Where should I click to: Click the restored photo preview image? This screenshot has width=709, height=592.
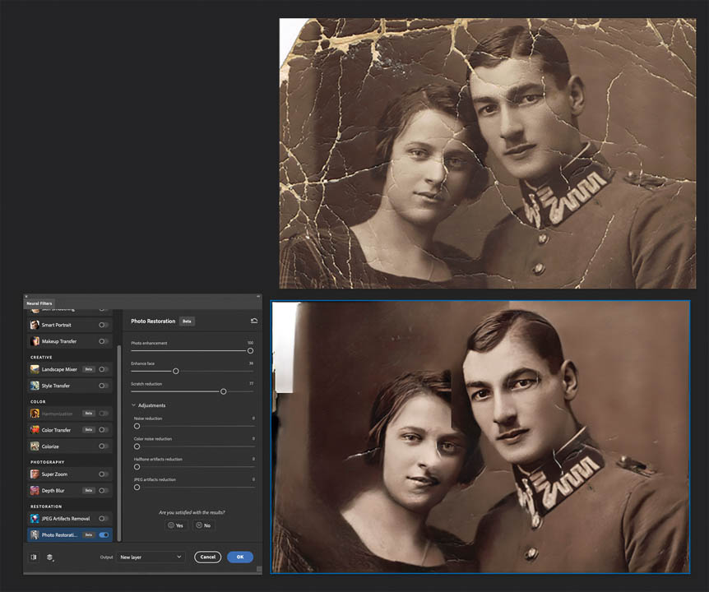click(480, 436)
